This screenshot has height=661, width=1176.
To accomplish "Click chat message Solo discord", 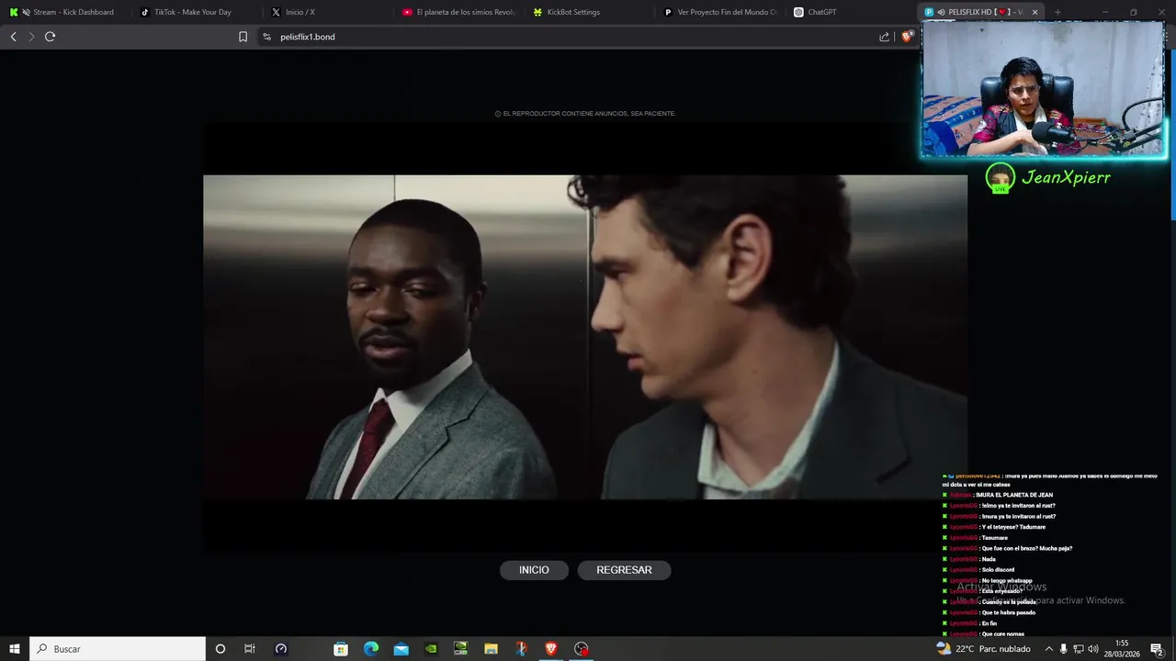I will click(x=998, y=569).
